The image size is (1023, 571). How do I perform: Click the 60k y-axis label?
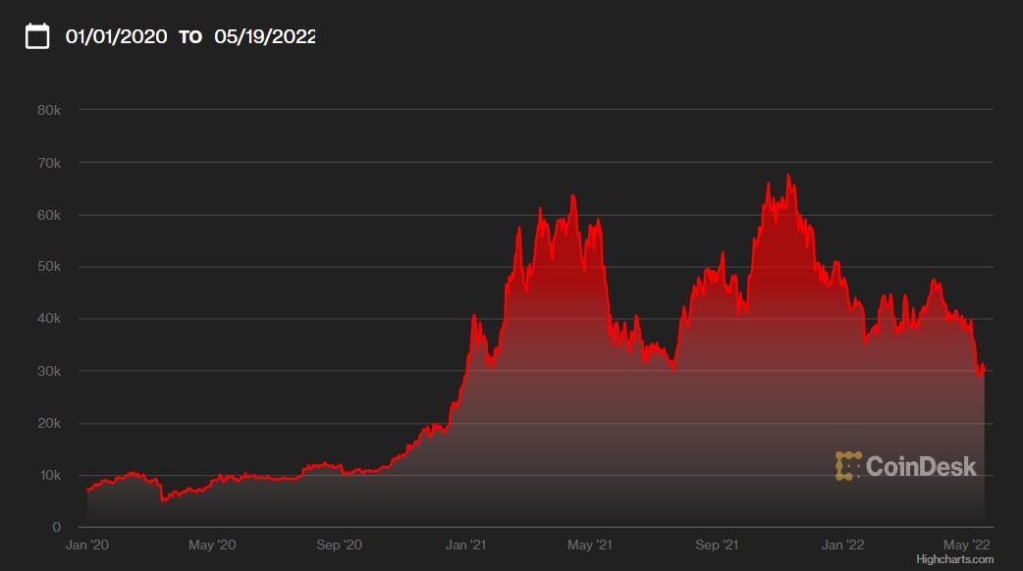50,215
